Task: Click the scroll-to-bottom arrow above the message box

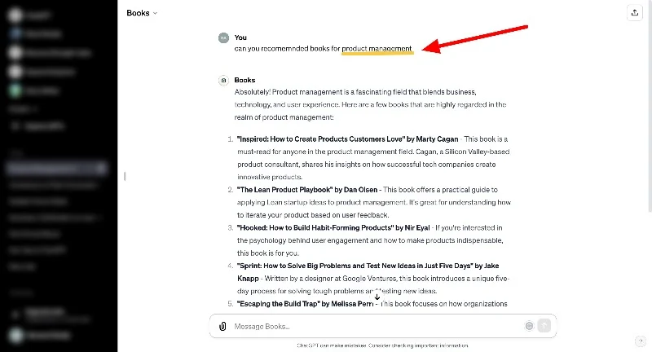Action: point(377,297)
